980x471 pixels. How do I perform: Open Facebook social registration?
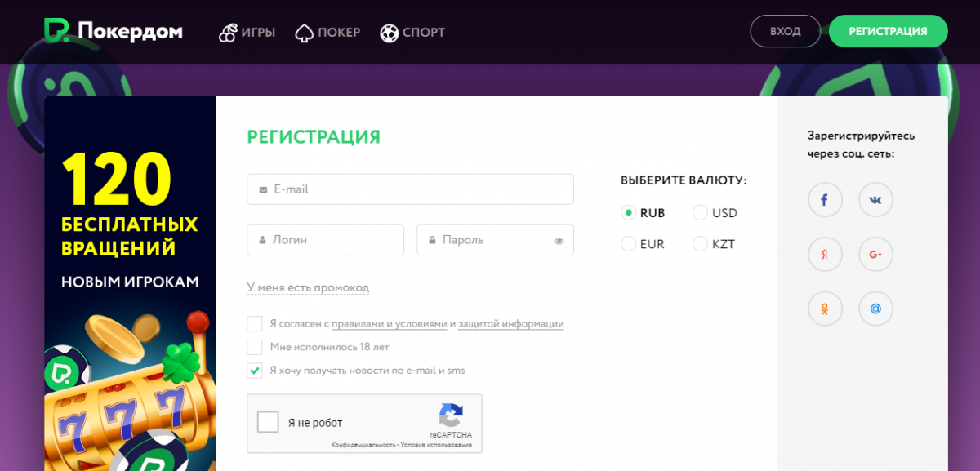825,199
